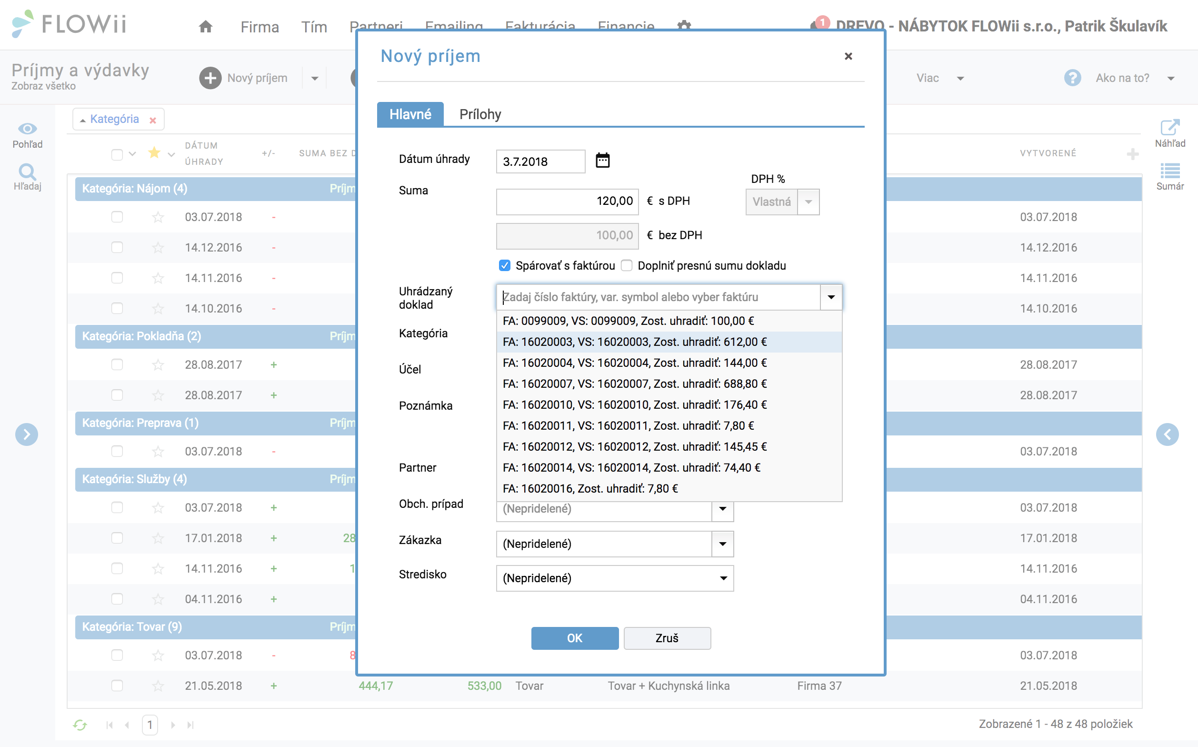The height and width of the screenshot is (747, 1198).
Task: Collapse right panel with arrow circle
Action: coord(1167,434)
